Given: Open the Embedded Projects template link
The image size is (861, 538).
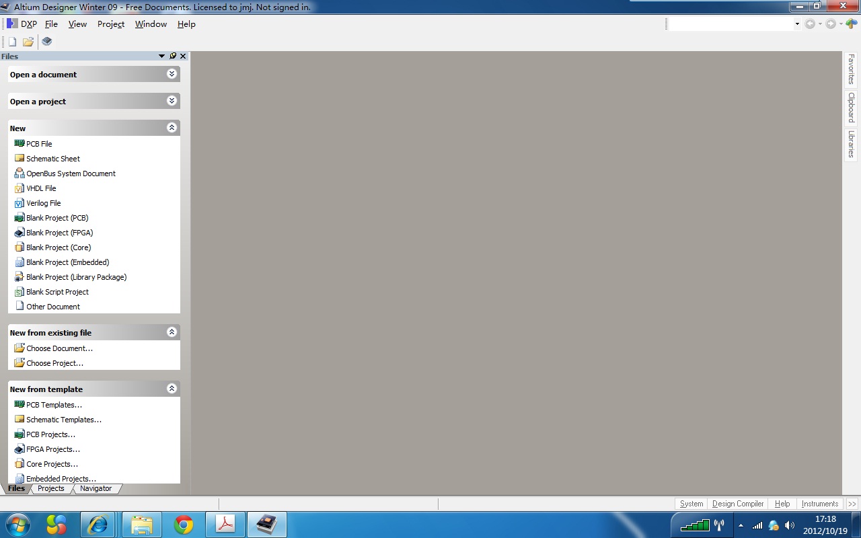Looking at the screenshot, I should click(x=61, y=479).
